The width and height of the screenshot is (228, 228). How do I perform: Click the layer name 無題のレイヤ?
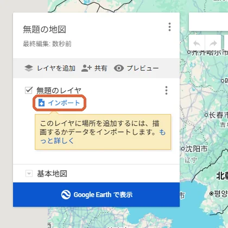pyautogui.click(x=59, y=91)
